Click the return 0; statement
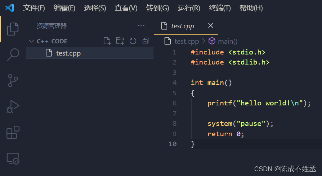The width and height of the screenshot is (322, 176). pos(226,134)
